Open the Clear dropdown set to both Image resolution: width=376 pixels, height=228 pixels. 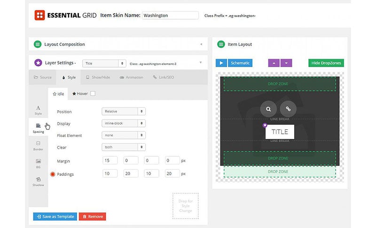(124, 147)
